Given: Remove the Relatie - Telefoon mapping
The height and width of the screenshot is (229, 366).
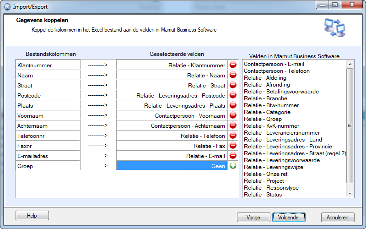Looking at the screenshot, I should 233,135.
